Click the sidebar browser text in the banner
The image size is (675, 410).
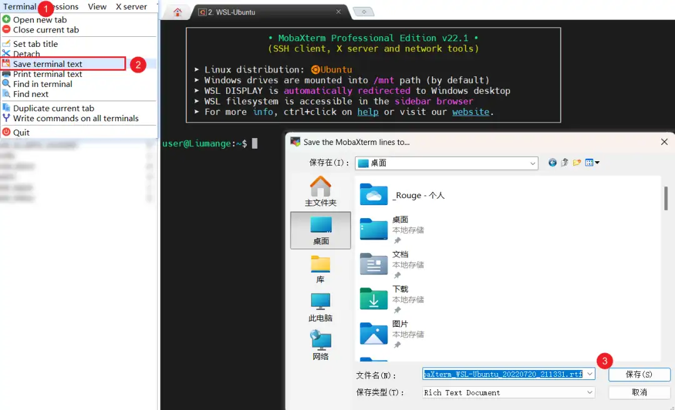pyautogui.click(x=434, y=101)
